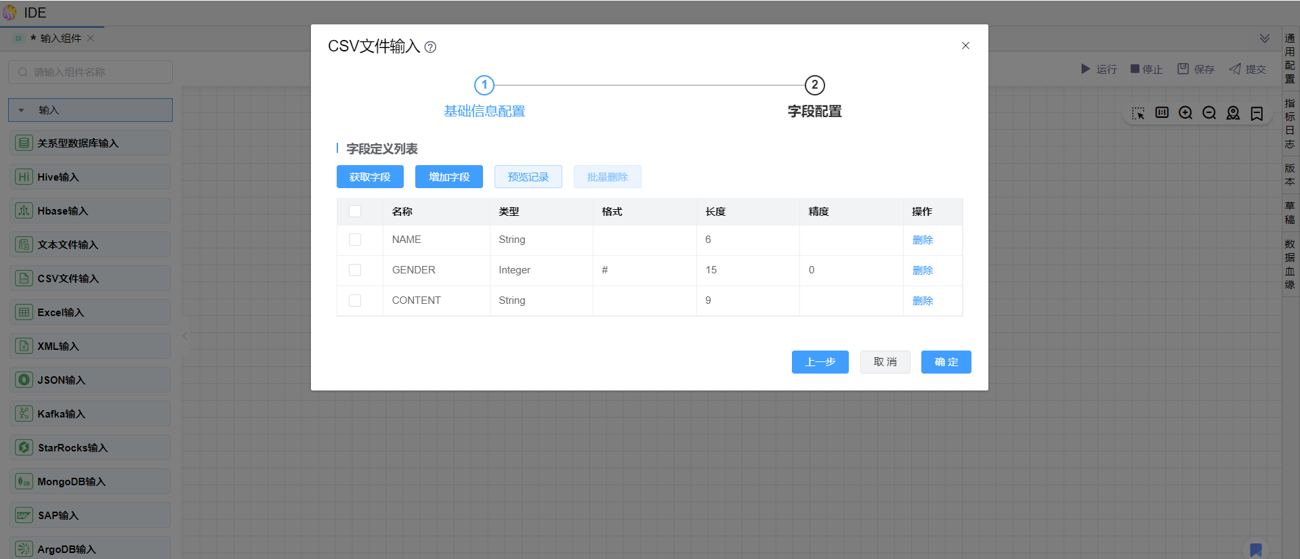
Task: Select the MongoDB输入 component icon
Action: click(24, 481)
